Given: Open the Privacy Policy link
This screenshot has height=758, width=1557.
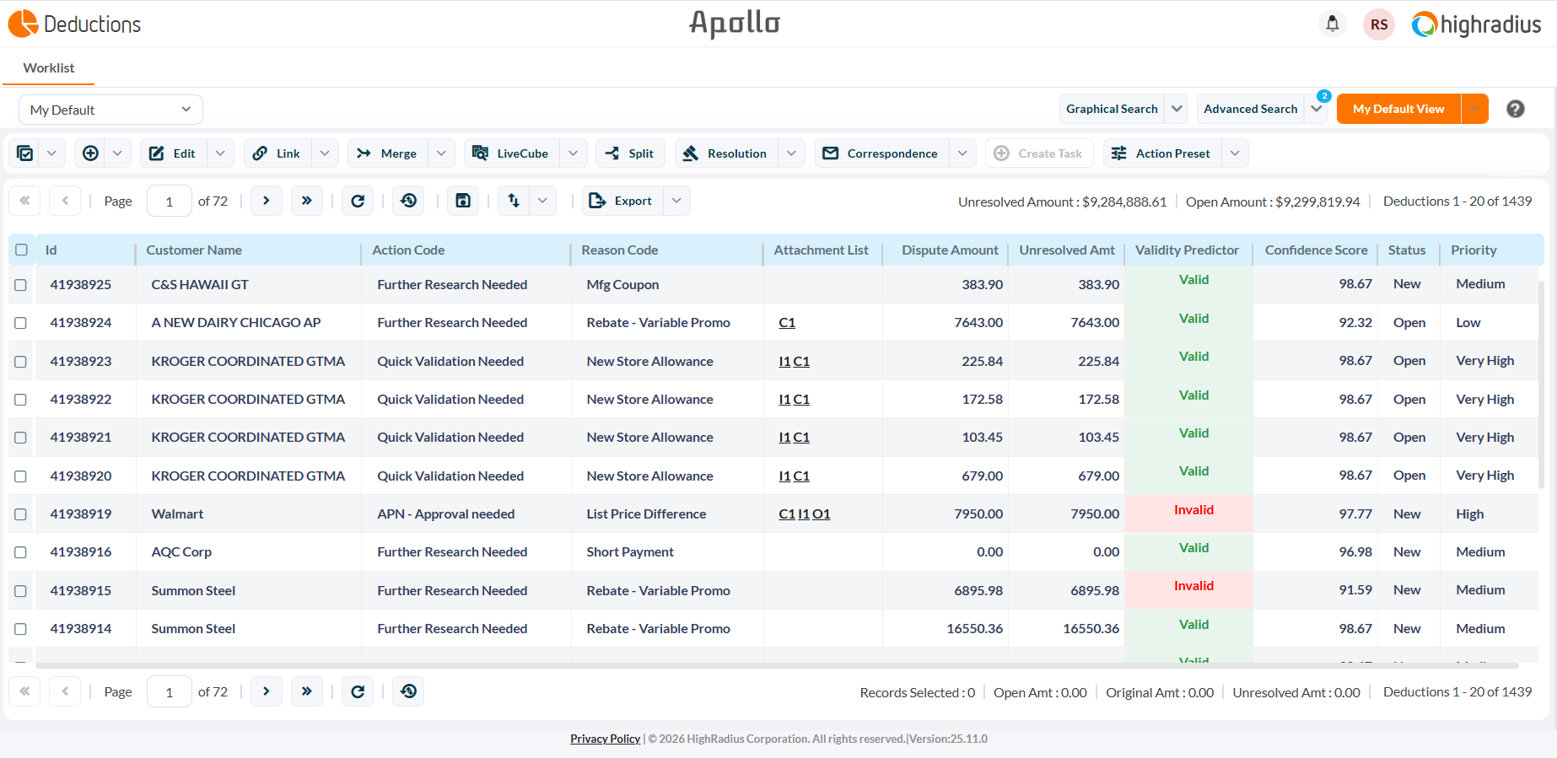Looking at the screenshot, I should [x=605, y=739].
